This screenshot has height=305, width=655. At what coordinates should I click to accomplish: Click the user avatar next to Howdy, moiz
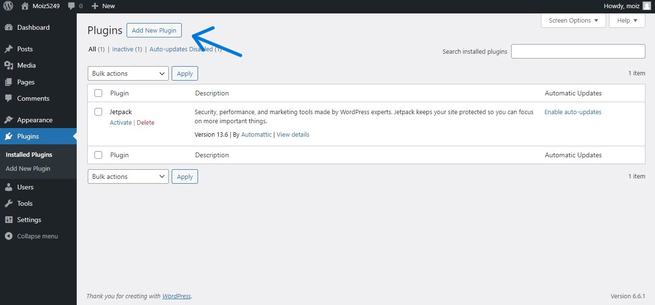pos(646,6)
